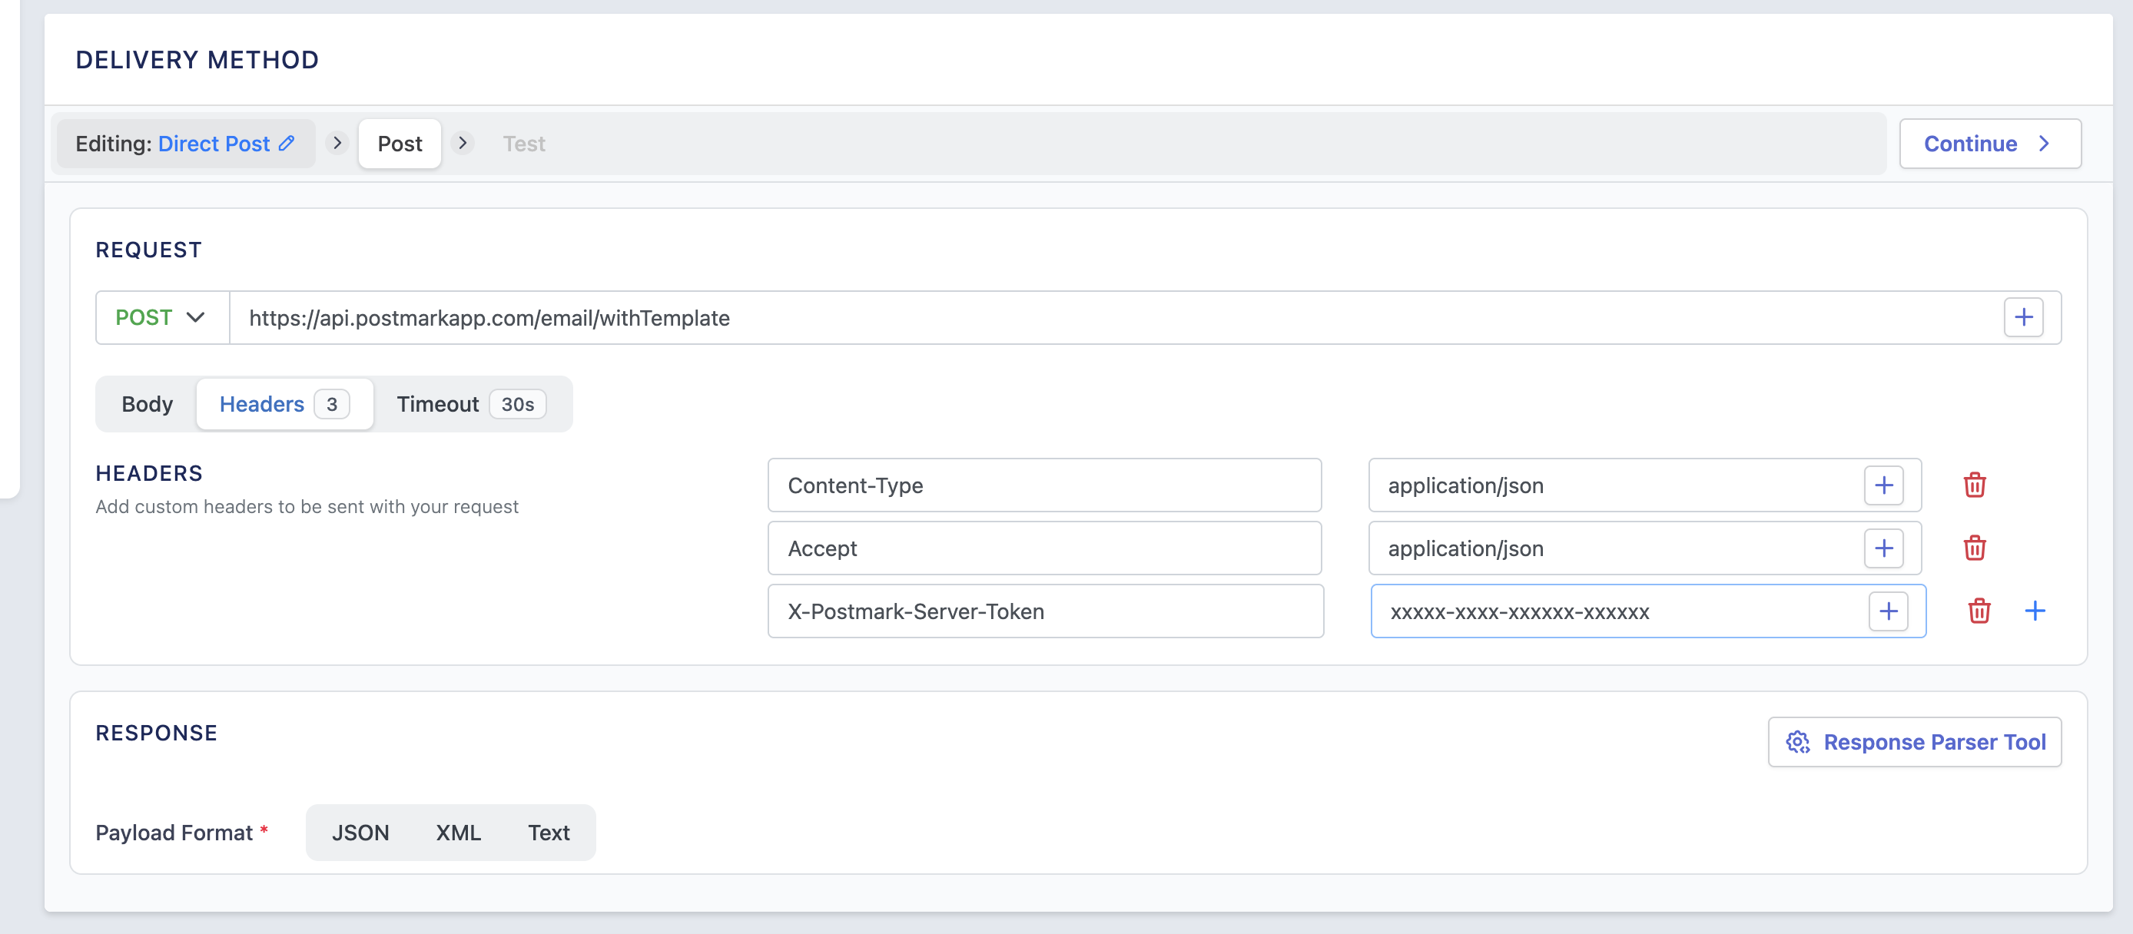Delete the X-Postmark-Server-Token header row
The image size is (2133, 934).
pyautogui.click(x=1978, y=611)
